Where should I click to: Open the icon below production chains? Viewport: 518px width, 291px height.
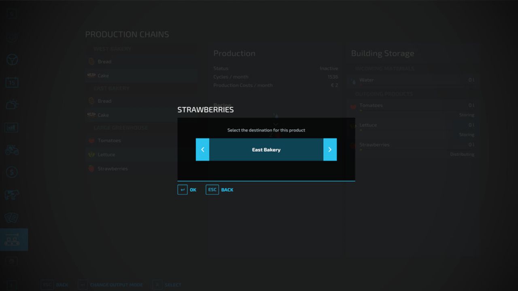click(x=12, y=262)
